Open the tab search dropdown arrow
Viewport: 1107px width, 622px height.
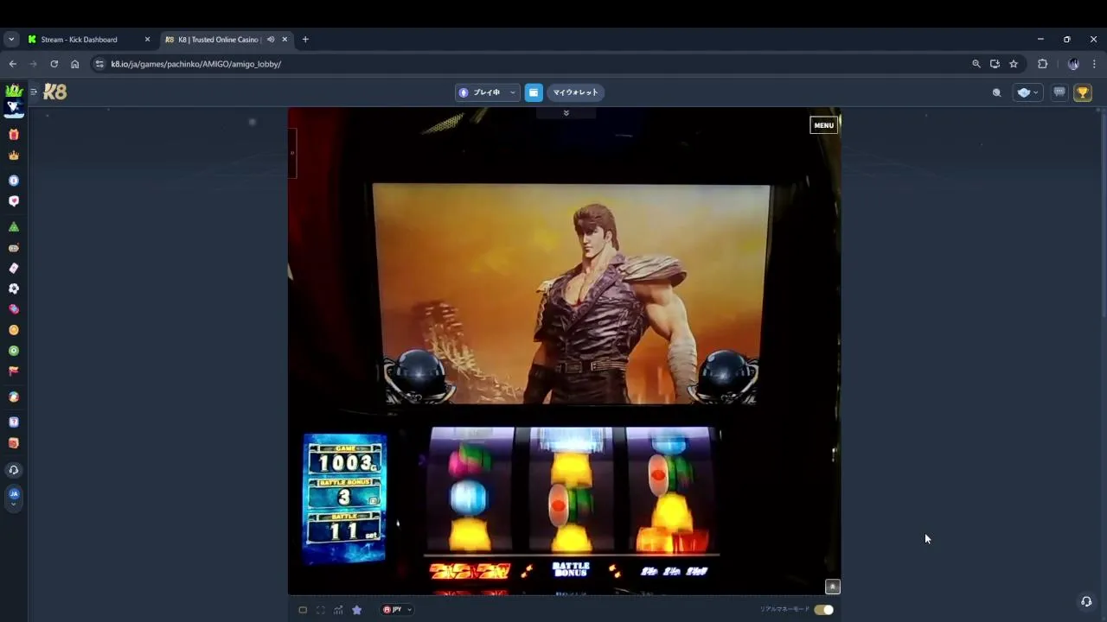pyautogui.click(x=11, y=40)
